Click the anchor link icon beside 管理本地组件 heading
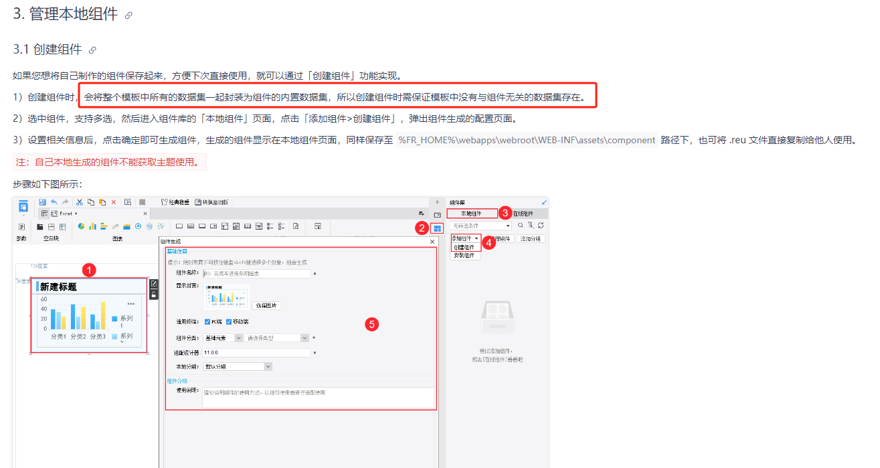The height and width of the screenshot is (468, 880). 128,15
